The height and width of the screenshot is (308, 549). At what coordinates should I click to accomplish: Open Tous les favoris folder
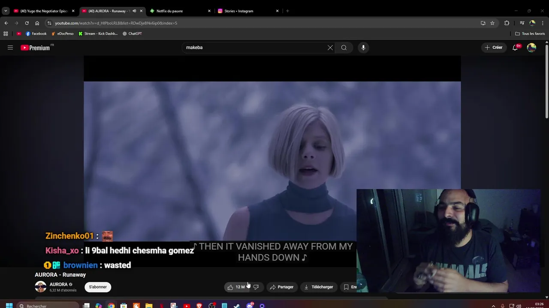(530, 33)
